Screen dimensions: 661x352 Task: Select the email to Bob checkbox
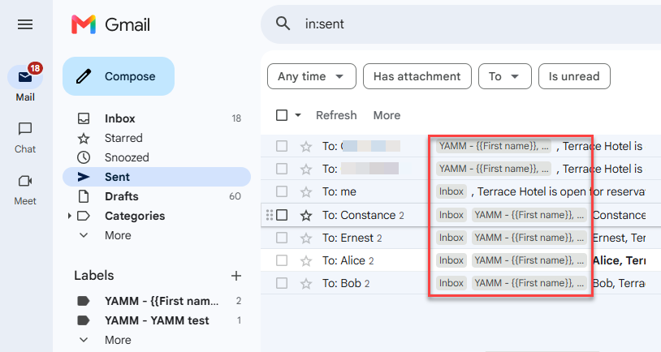[282, 283]
